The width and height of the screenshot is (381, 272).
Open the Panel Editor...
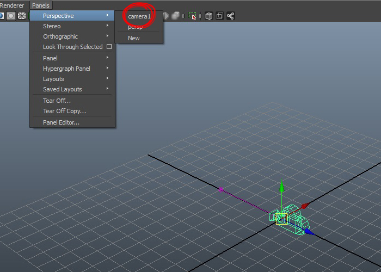pos(72,122)
